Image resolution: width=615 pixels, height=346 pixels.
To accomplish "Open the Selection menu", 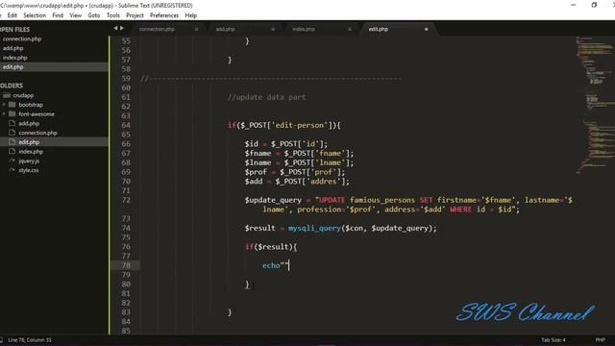I will coord(35,15).
